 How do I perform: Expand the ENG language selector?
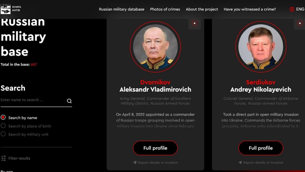click(300, 9)
